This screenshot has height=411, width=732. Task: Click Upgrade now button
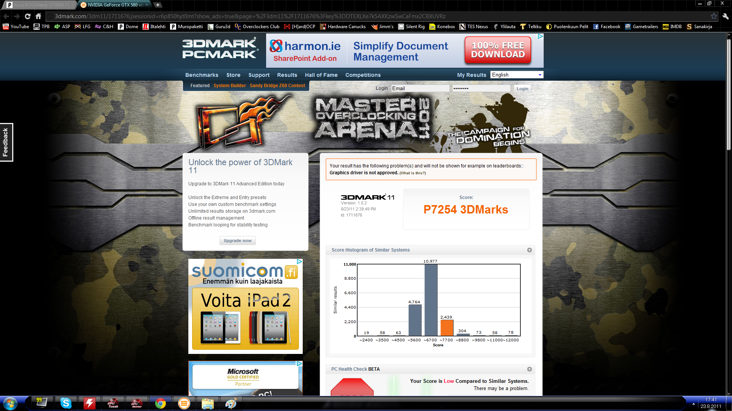(238, 241)
